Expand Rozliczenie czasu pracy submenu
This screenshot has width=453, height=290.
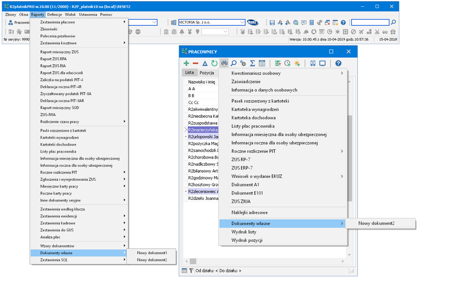pos(79,122)
